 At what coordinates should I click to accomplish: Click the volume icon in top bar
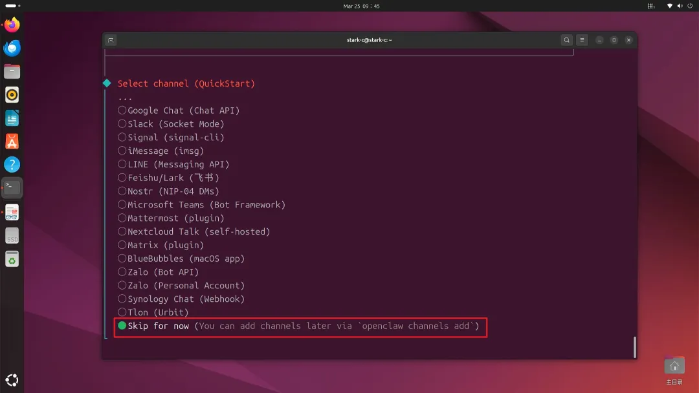[x=680, y=6]
